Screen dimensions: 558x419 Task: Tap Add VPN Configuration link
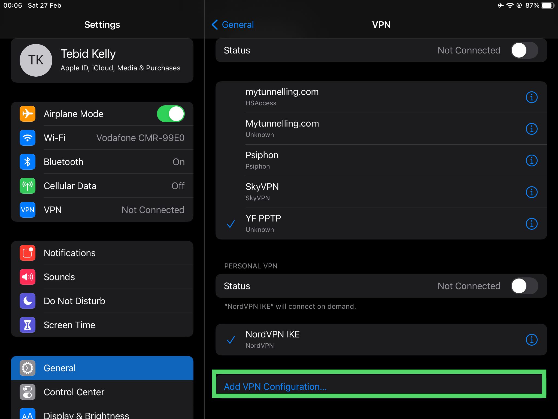click(275, 387)
